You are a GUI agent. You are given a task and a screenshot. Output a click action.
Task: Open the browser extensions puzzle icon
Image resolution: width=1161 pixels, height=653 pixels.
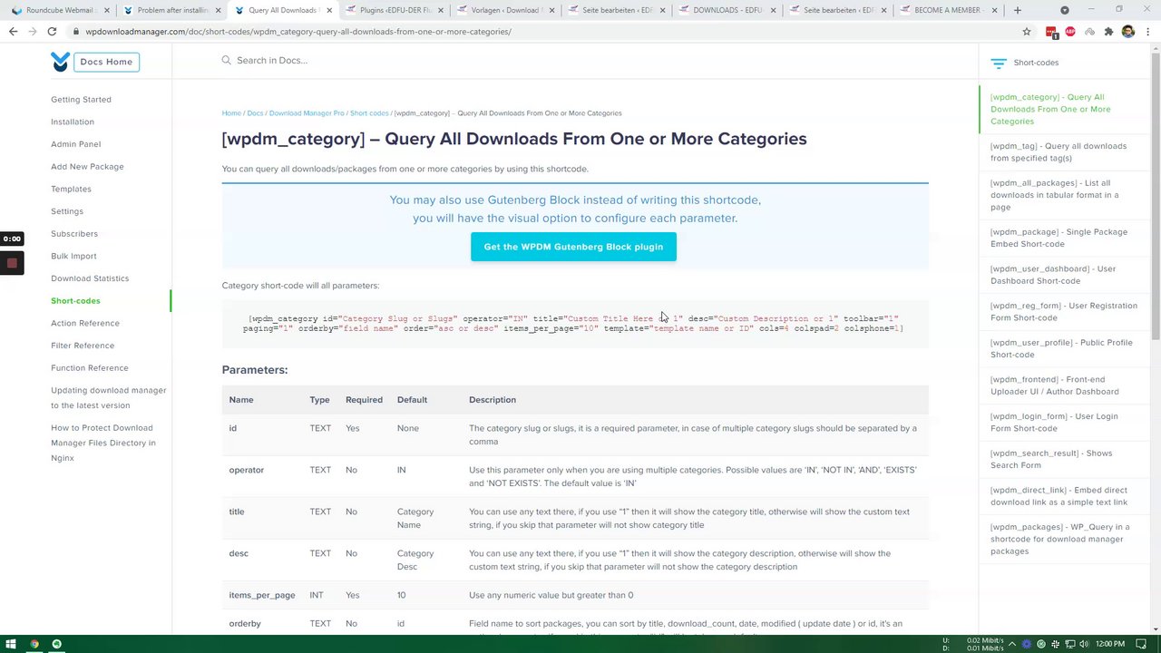(1108, 31)
